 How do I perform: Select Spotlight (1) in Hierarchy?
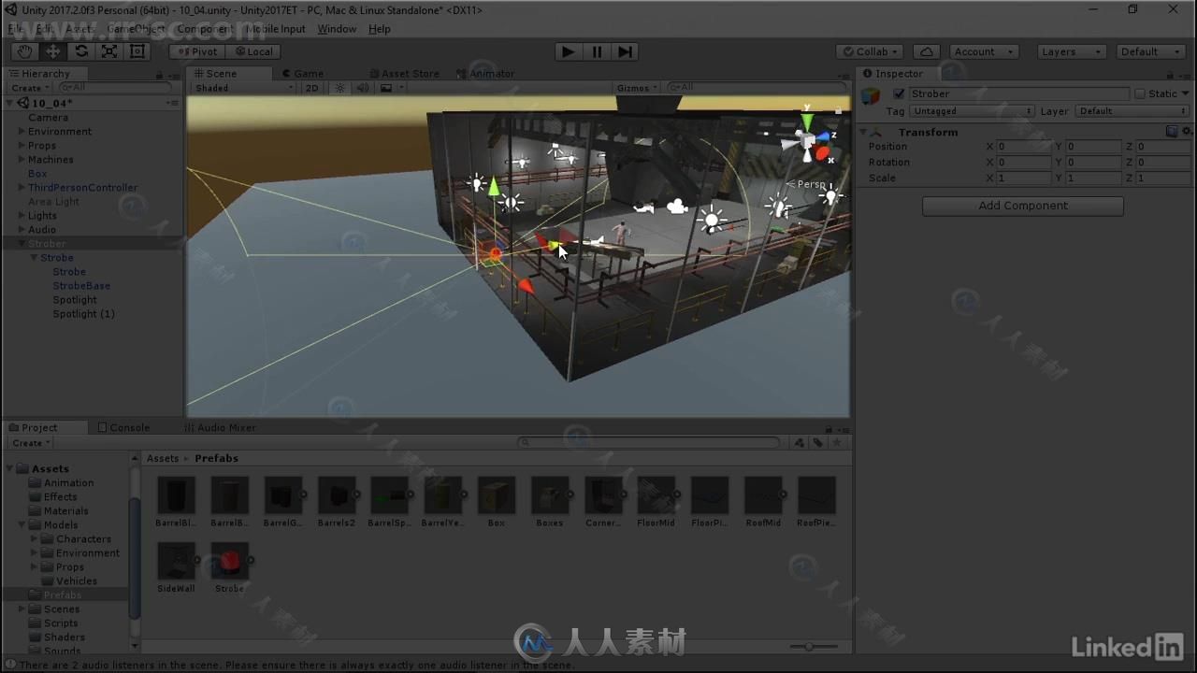(x=83, y=314)
